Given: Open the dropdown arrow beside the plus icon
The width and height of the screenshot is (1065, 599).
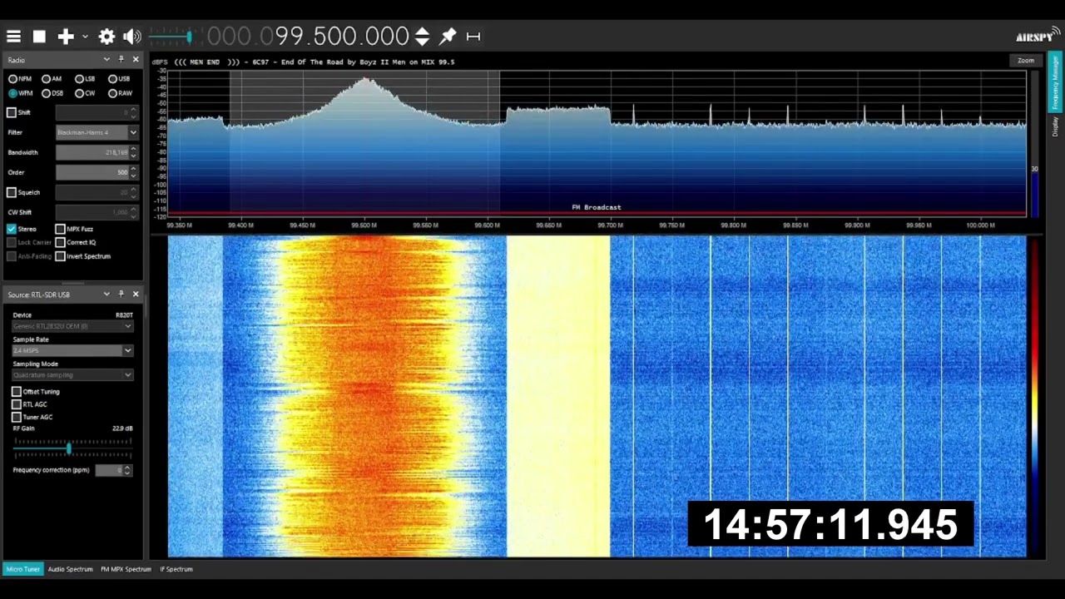Looking at the screenshot, I should 84,37.
